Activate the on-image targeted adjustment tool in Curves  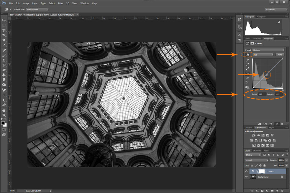[248, 55]
